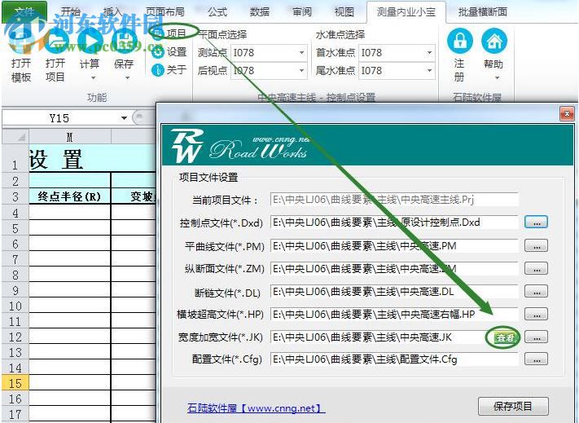
Task: Click the 帮助 house icon
Action: pyautogui.click(x=494, y=41)
